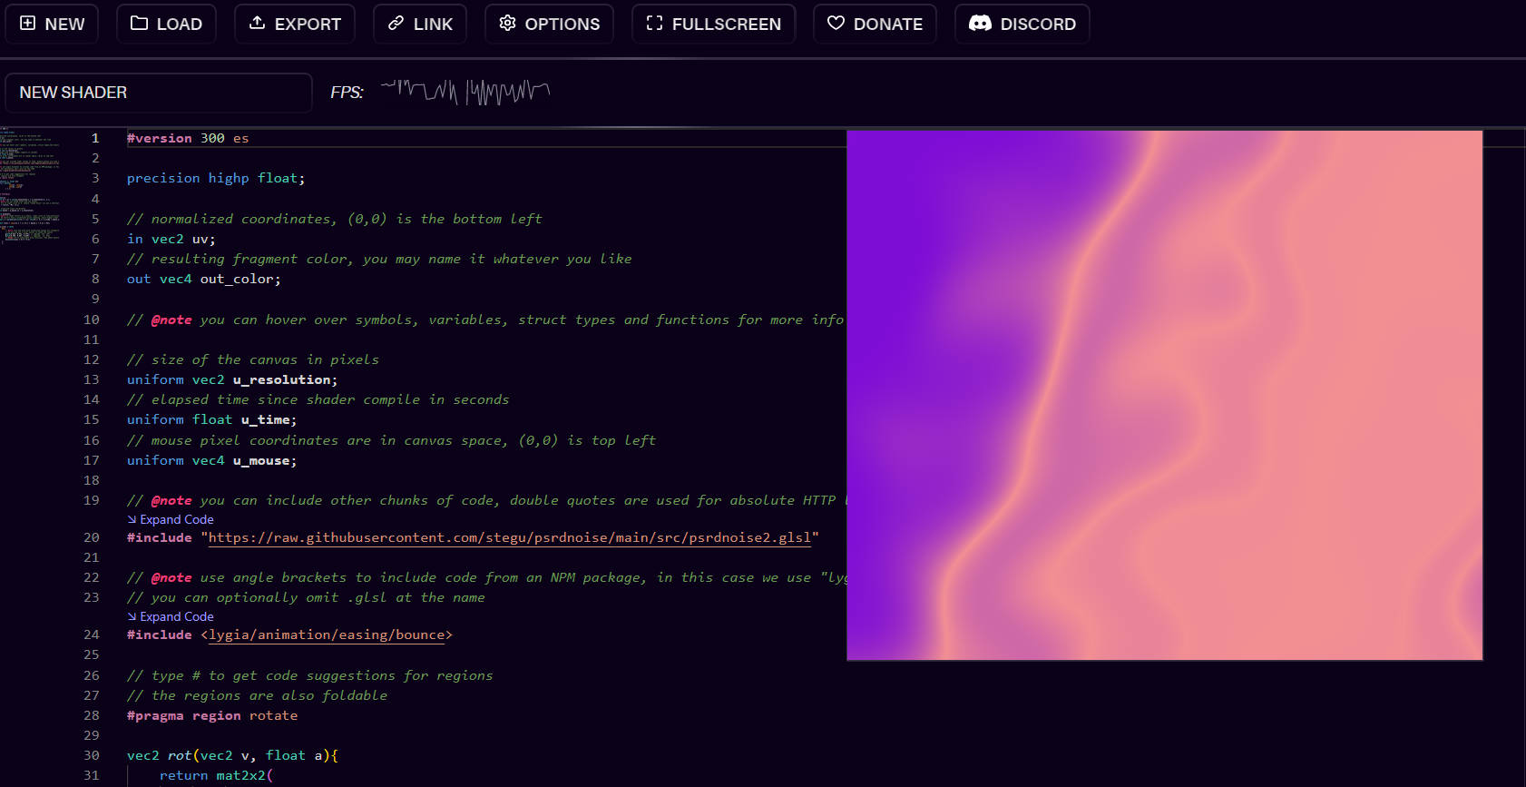Open the lygia/animation/easing/bounce include path
Viewport: 1526px width, 787px height.
[327, 635]
